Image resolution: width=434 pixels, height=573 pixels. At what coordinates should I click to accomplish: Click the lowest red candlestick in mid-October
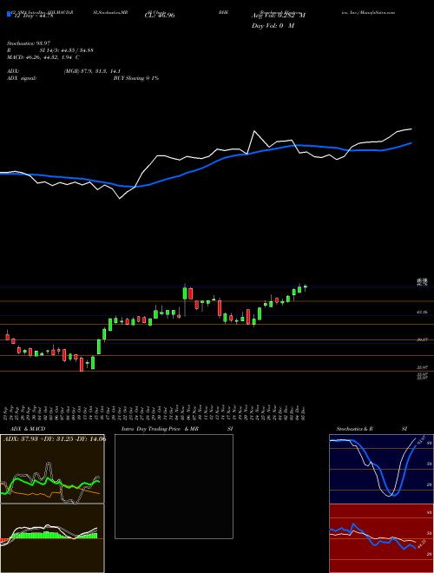82,365
